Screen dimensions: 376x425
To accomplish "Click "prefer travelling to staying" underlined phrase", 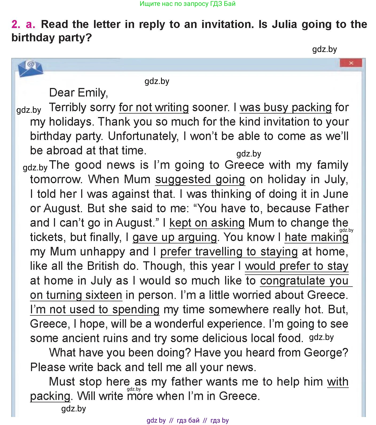I will tap(229, 252).
